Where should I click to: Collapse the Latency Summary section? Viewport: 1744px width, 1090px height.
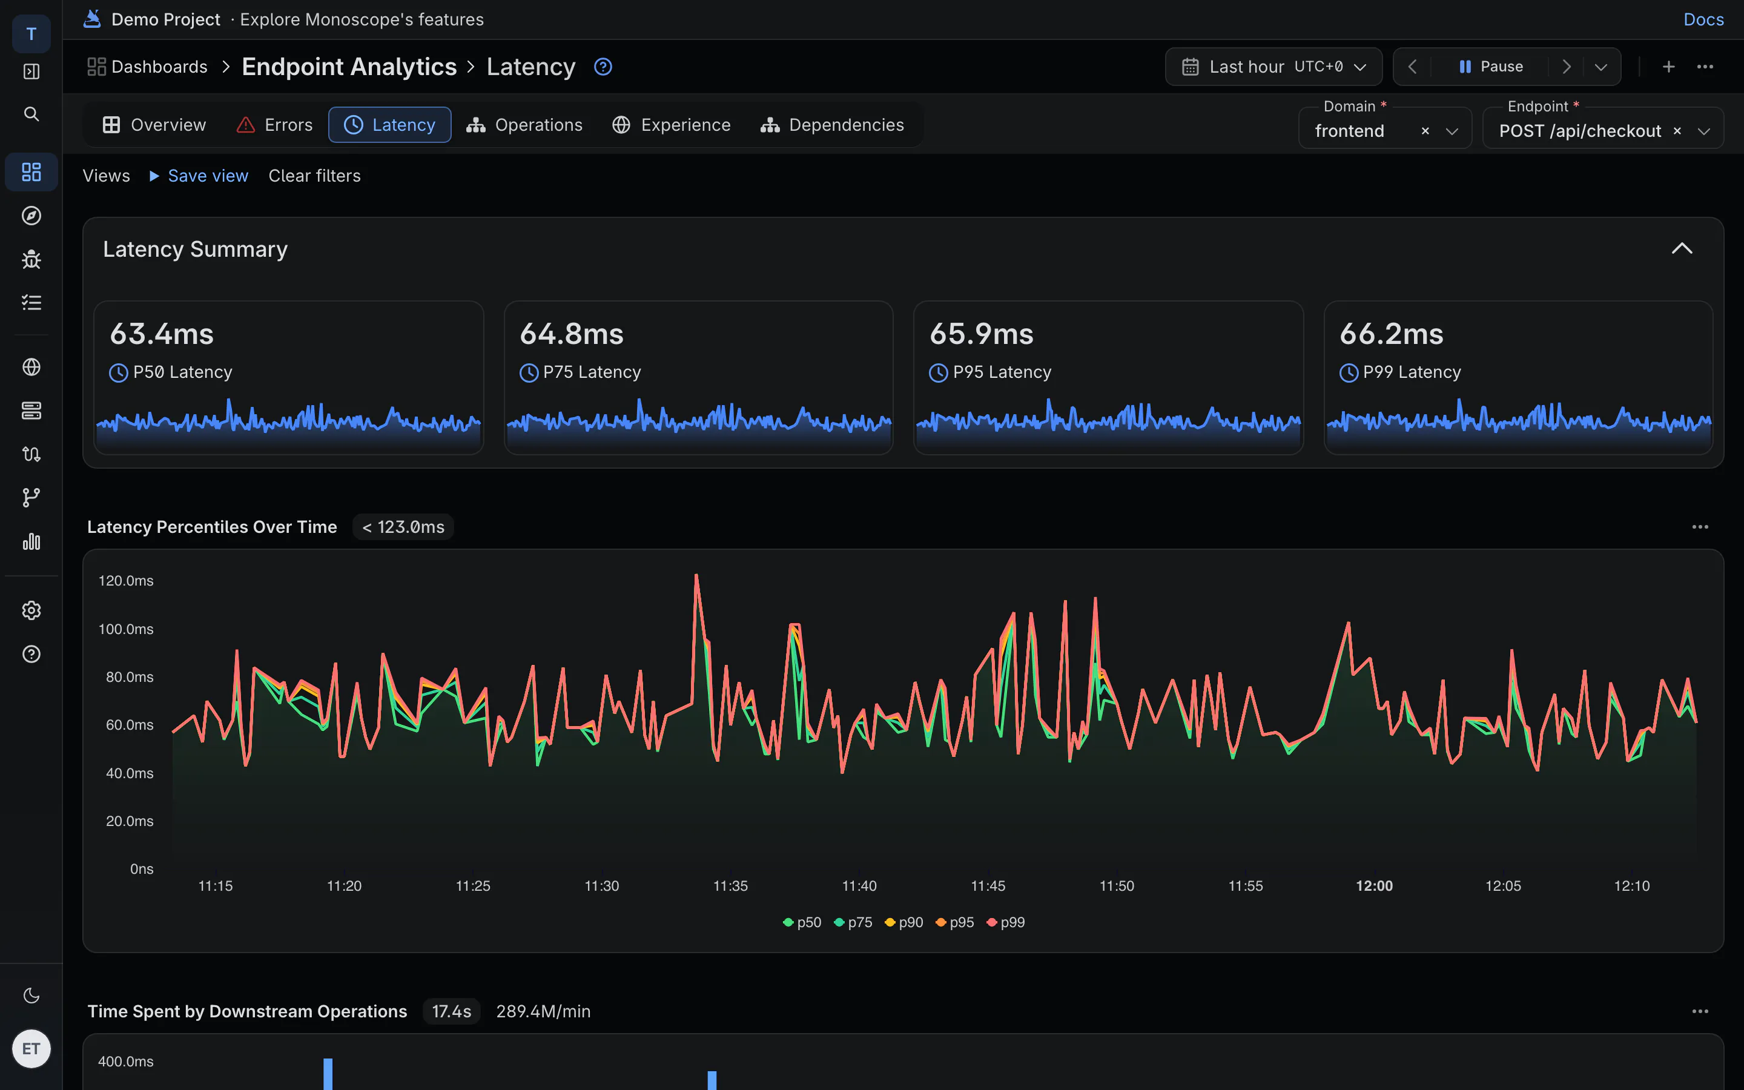(x=1681, y=249)
